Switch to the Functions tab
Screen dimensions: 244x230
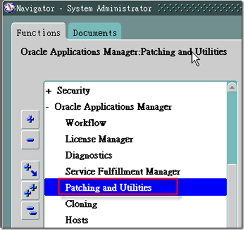click(x=39, y=33)
